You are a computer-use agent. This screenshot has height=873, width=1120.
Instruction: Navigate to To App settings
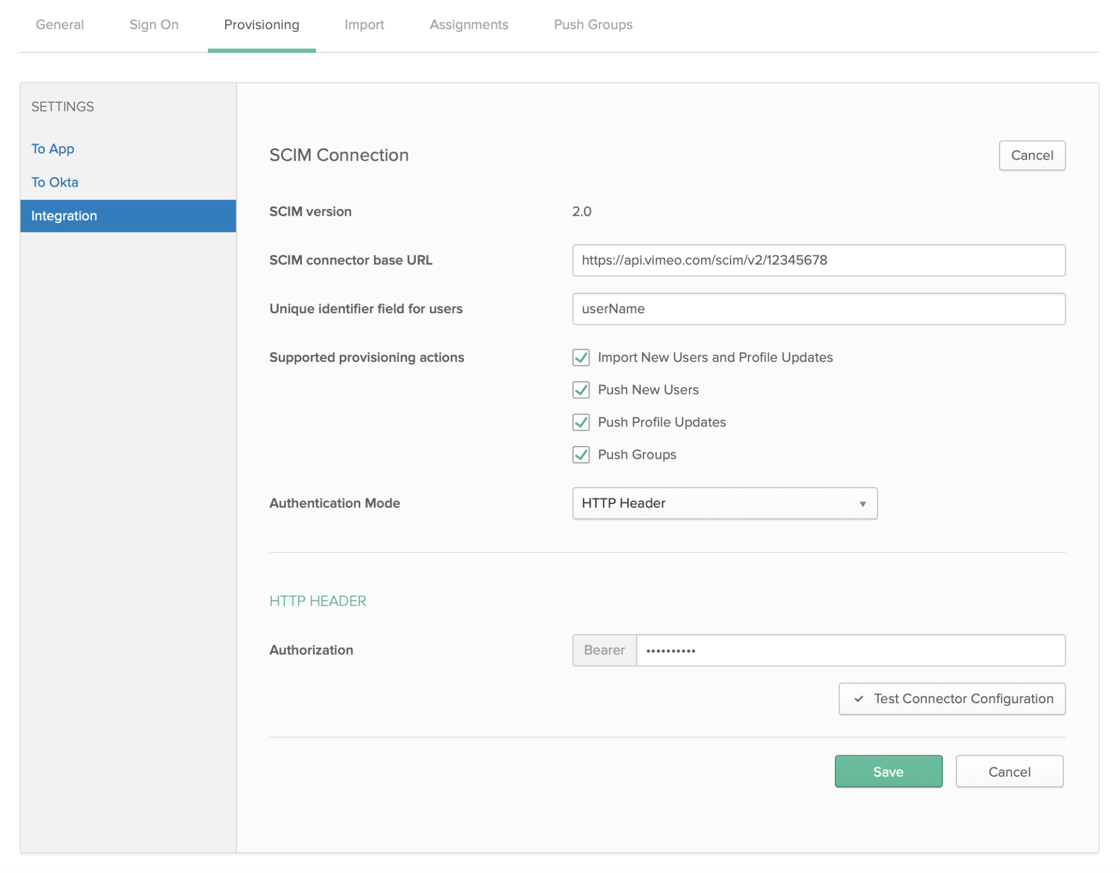coord(51,147)
